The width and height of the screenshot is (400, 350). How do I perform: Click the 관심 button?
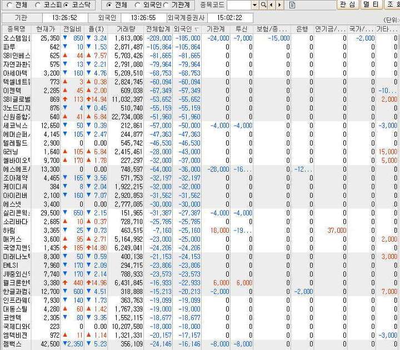point(348,4)
